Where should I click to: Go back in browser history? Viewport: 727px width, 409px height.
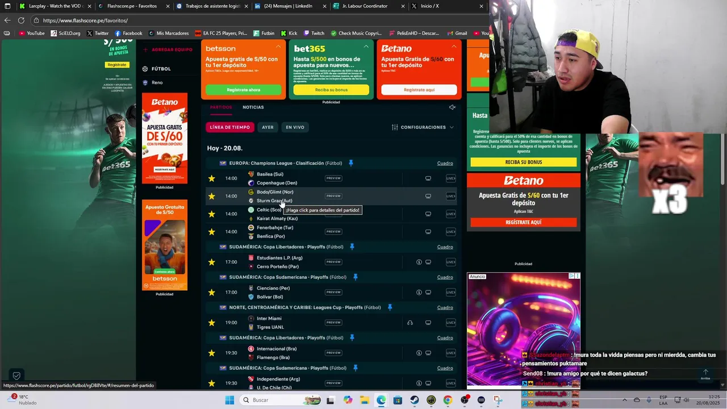click(7, 20)
